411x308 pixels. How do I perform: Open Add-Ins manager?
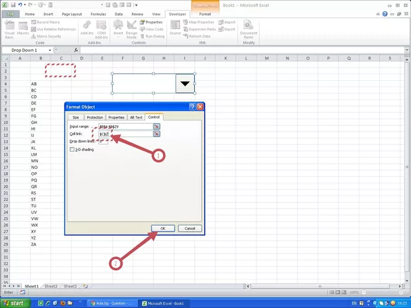pos(87,28)
